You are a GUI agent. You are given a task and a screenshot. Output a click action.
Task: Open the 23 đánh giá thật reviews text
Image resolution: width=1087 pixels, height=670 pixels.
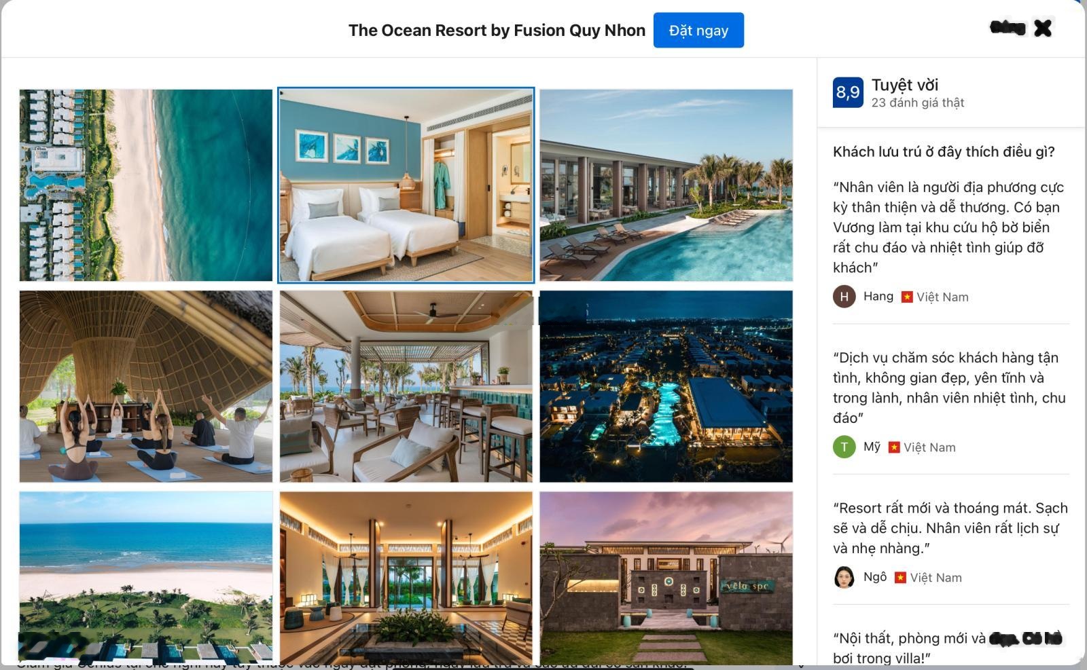tap(918, 103)
